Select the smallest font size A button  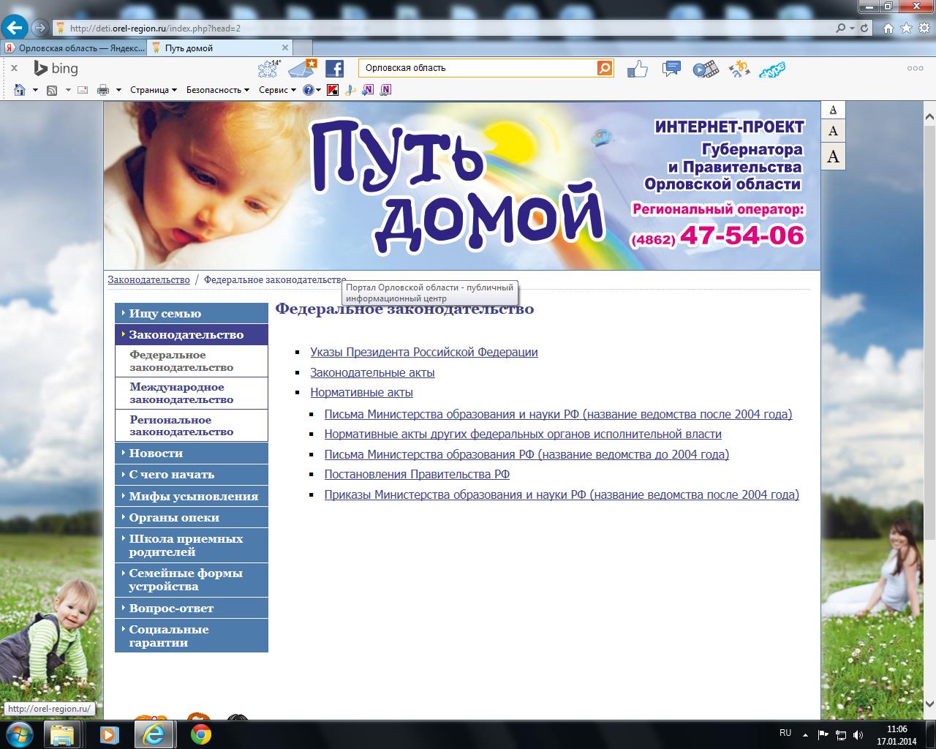click(833, 110)
